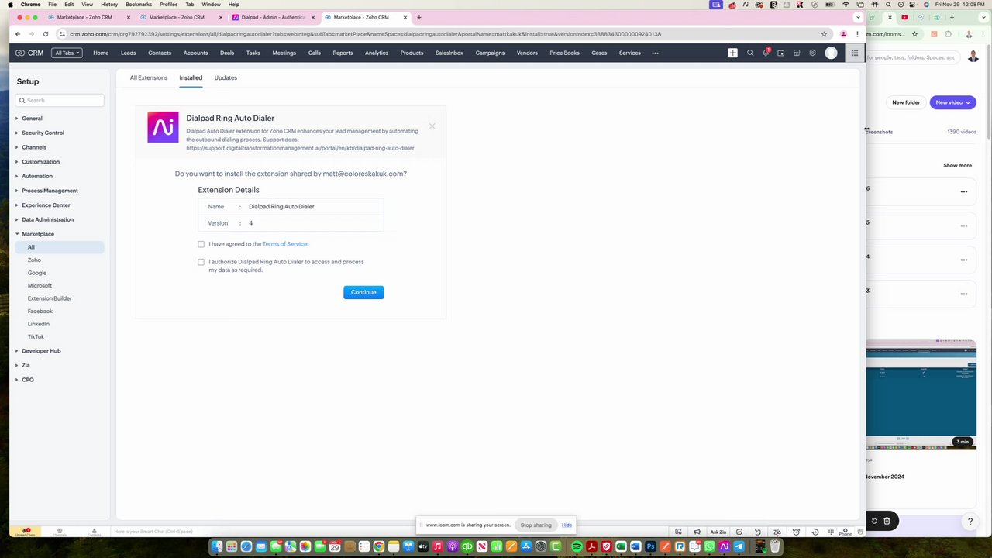Image resolution: width=992 pixels, height=558 pixels.
Task: Open the All Tabs dropdown
Action: [67, 53]
